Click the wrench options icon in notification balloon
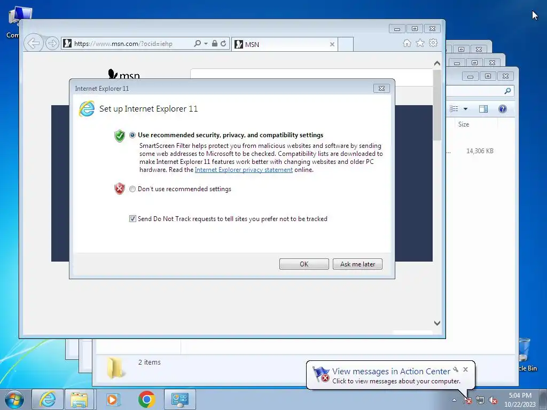This screenshot has height=410, width=547. [456, 369]
